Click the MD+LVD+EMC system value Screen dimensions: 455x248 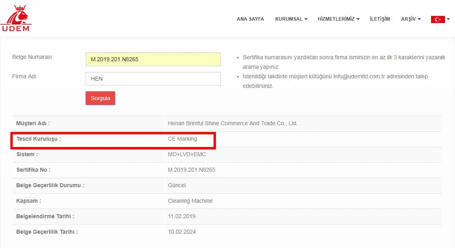(x=187, y=154)
